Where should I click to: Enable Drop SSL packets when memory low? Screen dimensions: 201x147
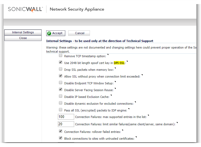(61, 69)
